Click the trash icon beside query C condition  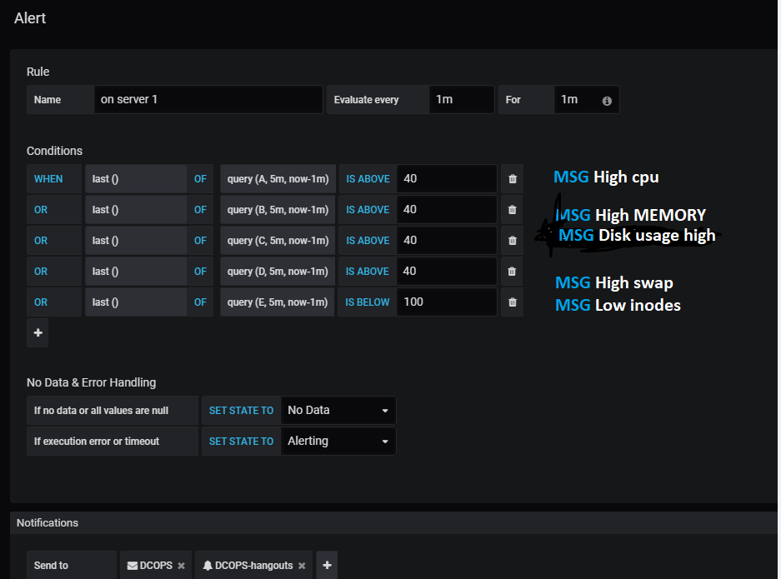point(512,240)
